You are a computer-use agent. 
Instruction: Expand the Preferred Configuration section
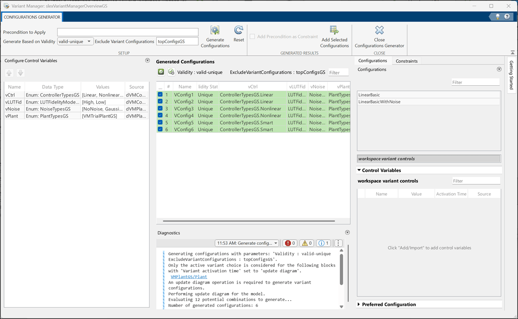coord(359,304)
